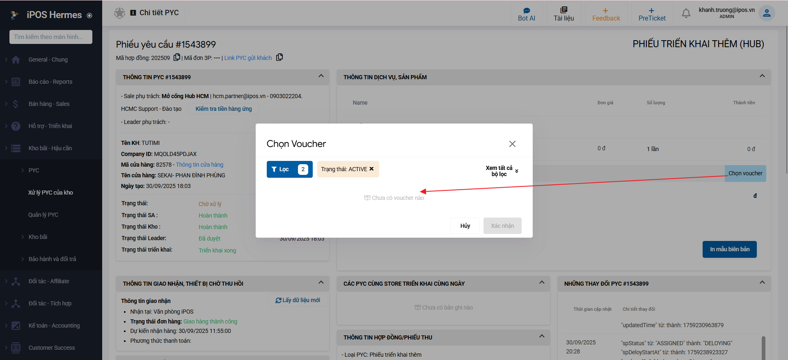Expand the PYC submenu

pyautogui.click(x=51, y=170)
